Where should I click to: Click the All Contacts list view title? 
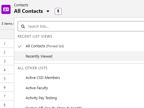tap(29, 11)
